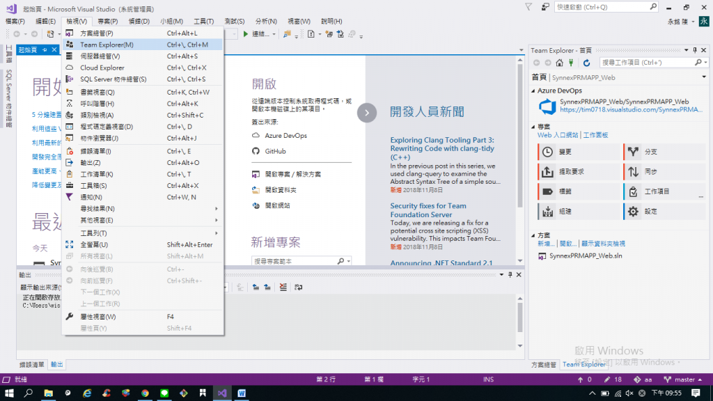Image resolution: width=713 pixels, height=401 pixels.
Task: Click master branch in status bar
Action: (x=682, y=379)
